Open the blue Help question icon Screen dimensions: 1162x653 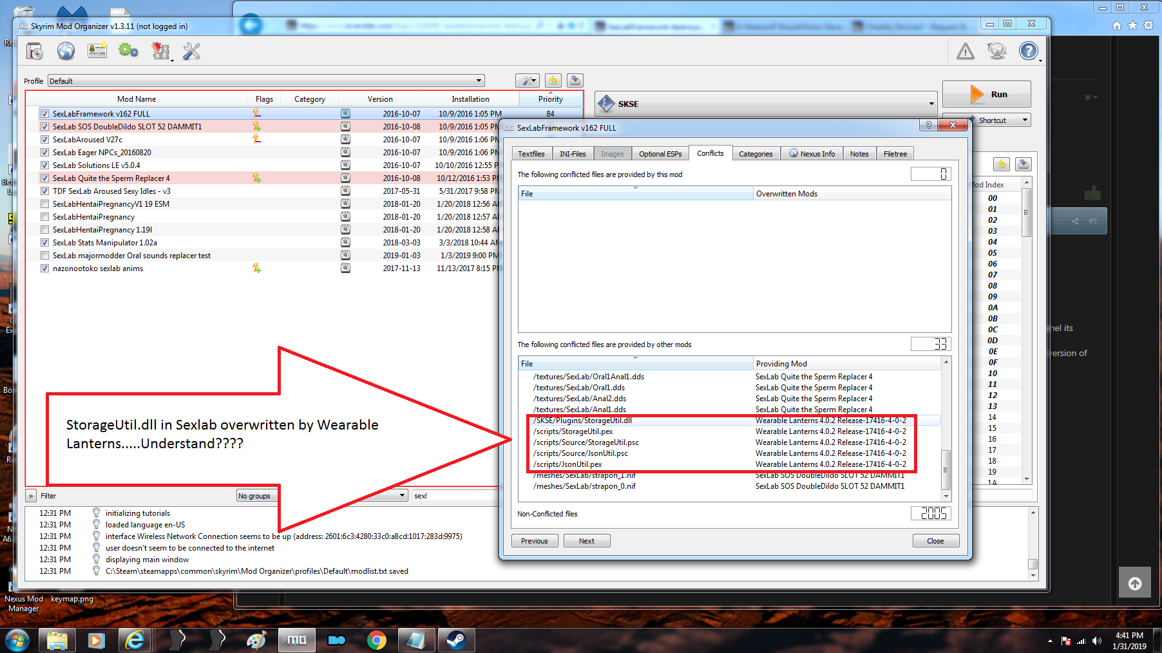(x=1028, y=51)
